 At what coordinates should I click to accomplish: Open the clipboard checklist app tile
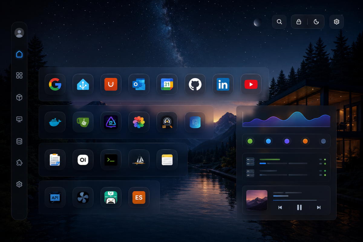pyautogui.click(x=55, y=160)
